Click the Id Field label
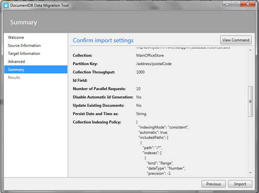 (80, 80)
